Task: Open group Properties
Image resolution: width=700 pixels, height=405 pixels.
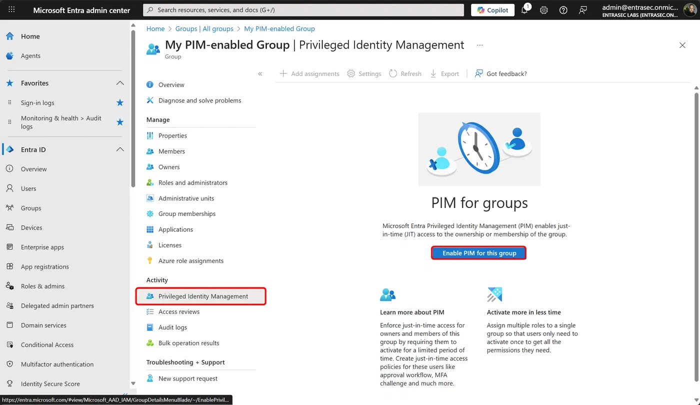Action: [x=172, y=135]
